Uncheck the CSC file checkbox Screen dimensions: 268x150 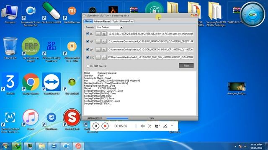pos(88,57)
